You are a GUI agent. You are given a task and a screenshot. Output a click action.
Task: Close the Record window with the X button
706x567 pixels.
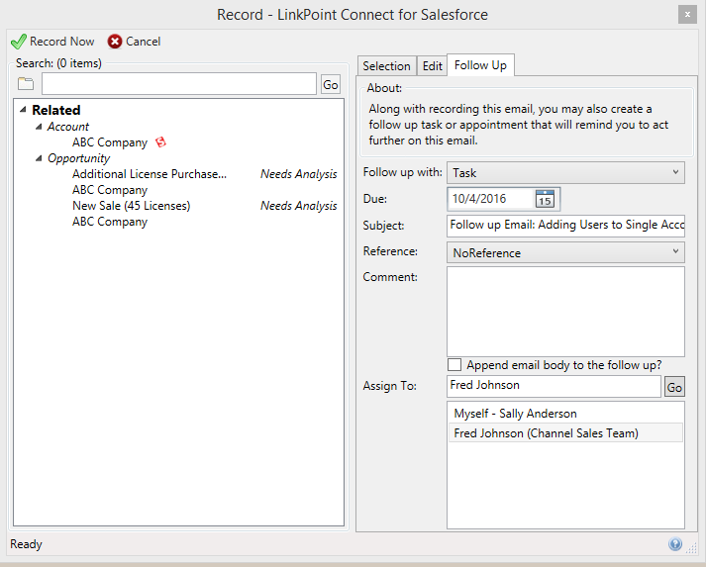click(x=687, y=15)
